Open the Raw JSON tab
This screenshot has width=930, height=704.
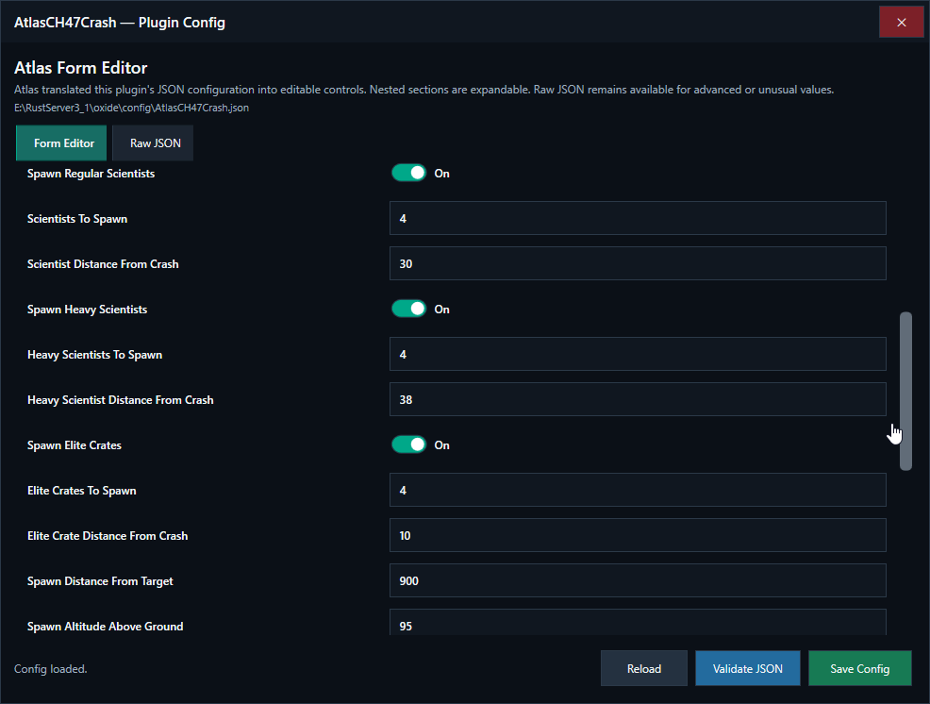(x=154, y=143)
